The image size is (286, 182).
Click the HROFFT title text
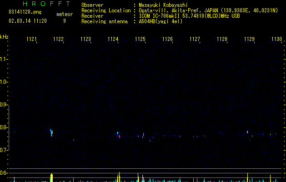click(46, 4)
